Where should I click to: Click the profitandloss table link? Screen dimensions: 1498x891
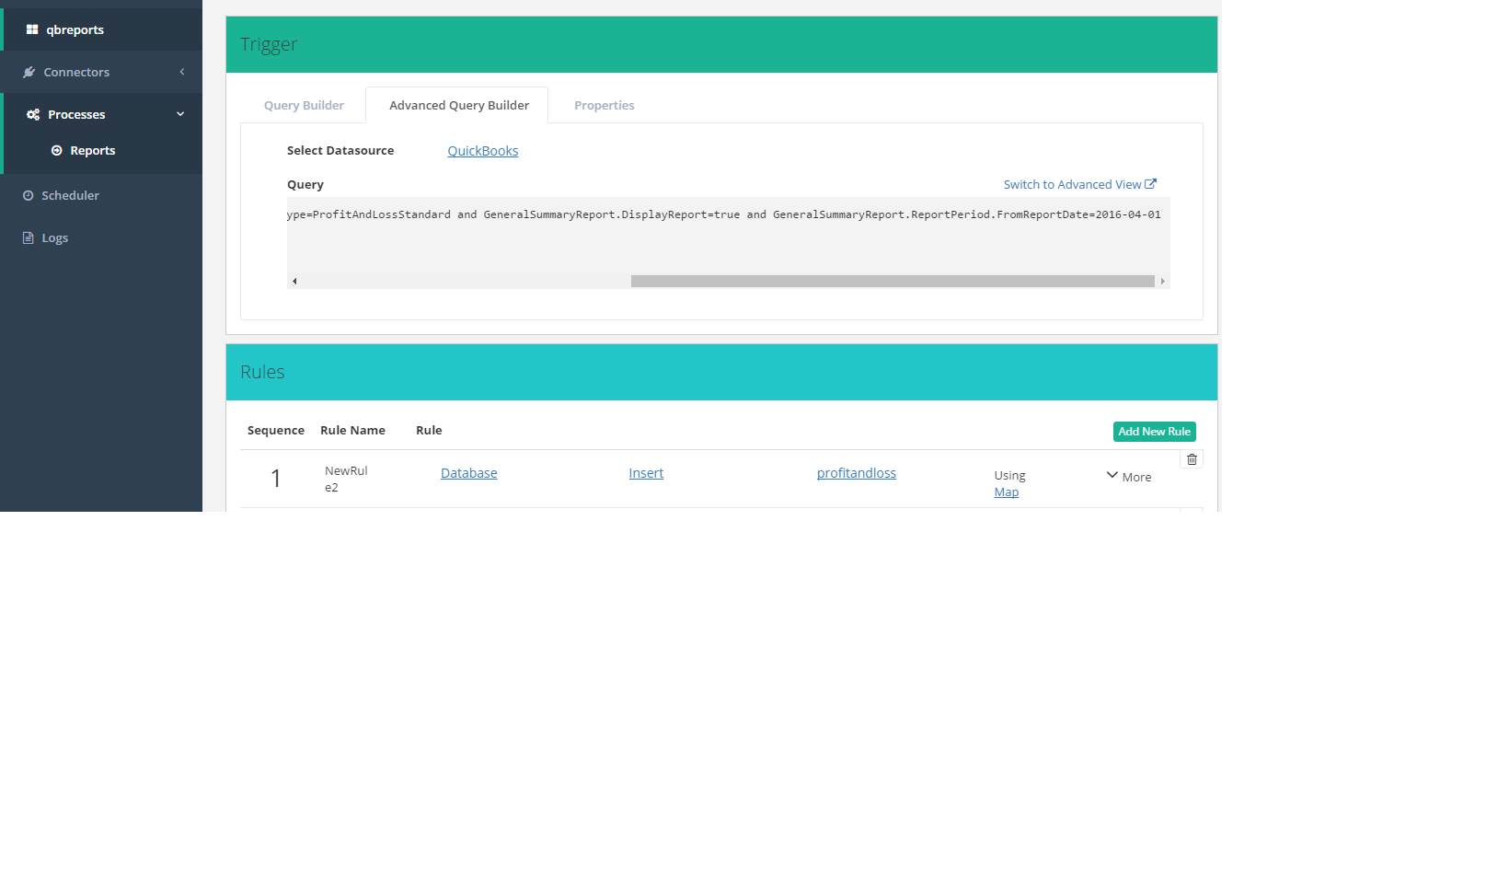click(x=856, y=473)
